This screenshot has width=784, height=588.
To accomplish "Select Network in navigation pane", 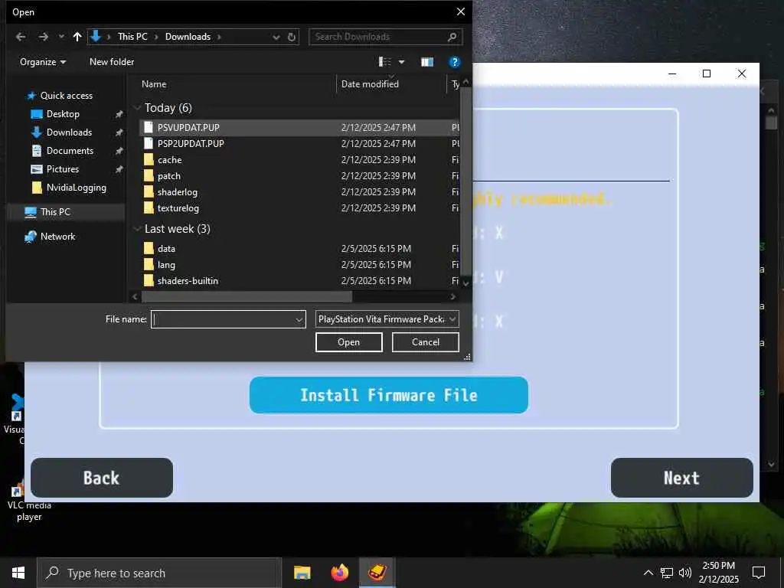I will (x=57, y=237).
